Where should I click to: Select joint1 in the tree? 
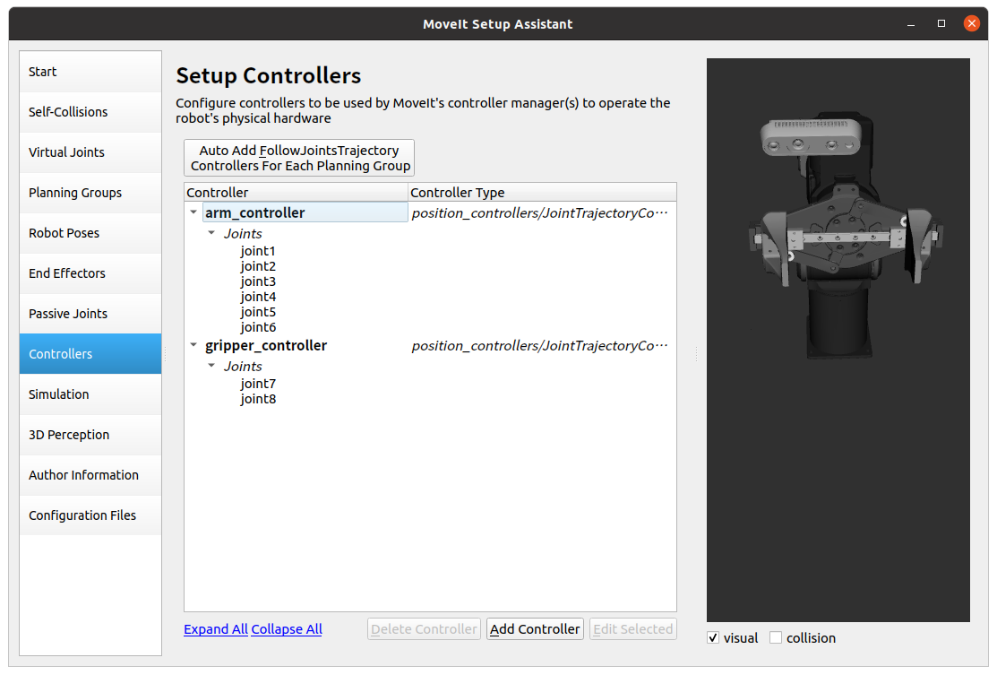pyautogui.click(x=257, y=251)
